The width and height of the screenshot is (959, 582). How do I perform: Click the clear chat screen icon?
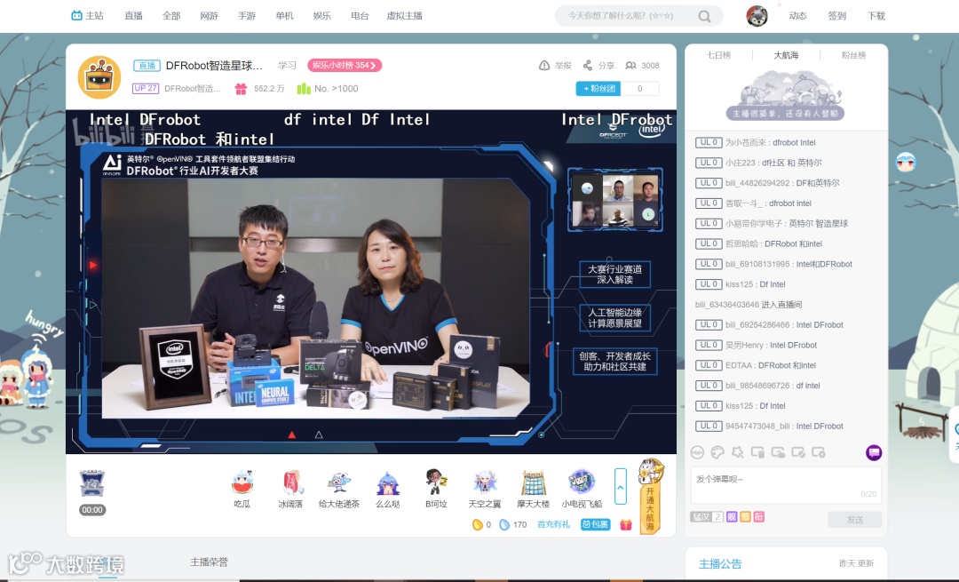coord(757,453)
